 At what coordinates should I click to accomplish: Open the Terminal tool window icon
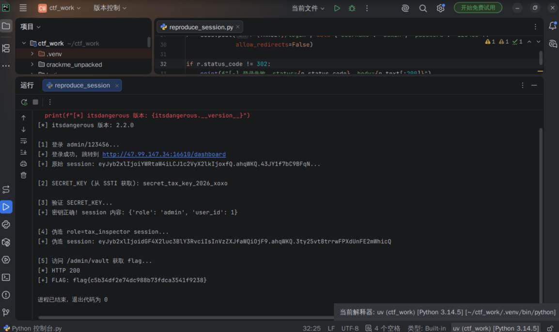[x=6, y=277]
